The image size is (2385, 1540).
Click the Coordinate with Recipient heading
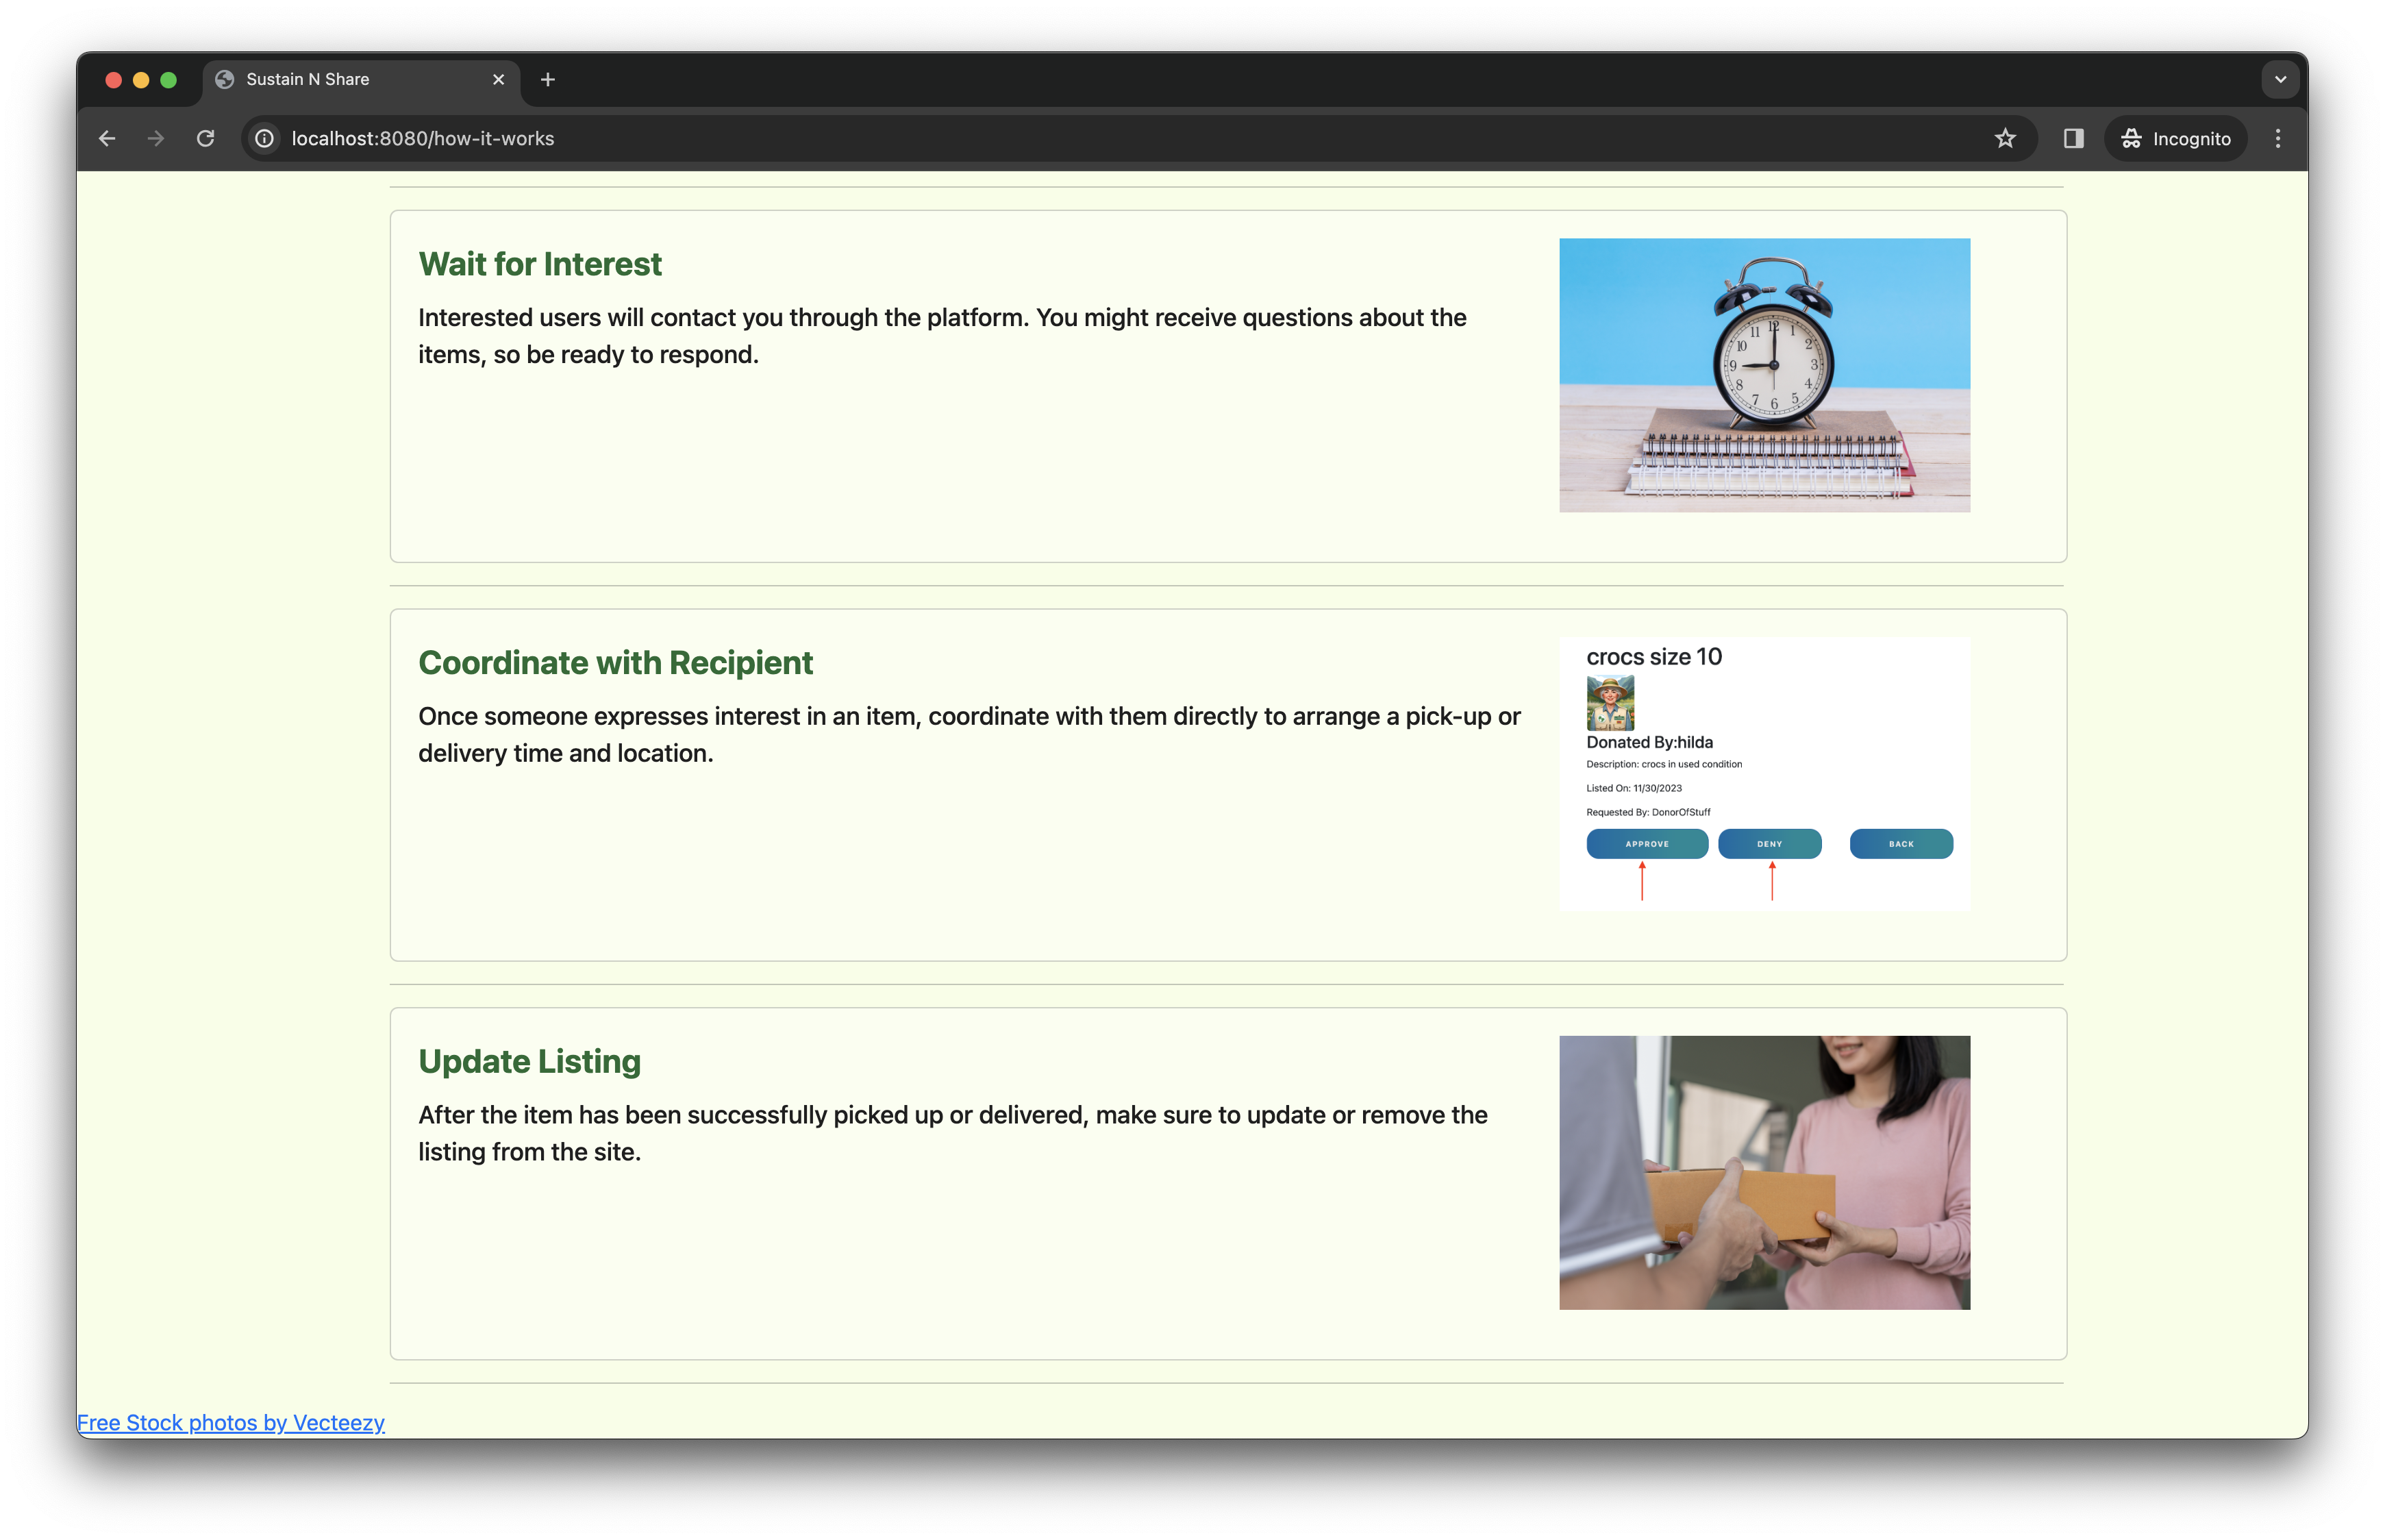pyautogui.click(x=614, y=663)
